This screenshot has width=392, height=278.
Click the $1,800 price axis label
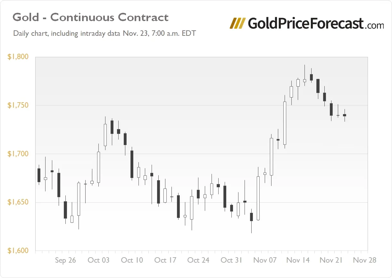[18, 57]
